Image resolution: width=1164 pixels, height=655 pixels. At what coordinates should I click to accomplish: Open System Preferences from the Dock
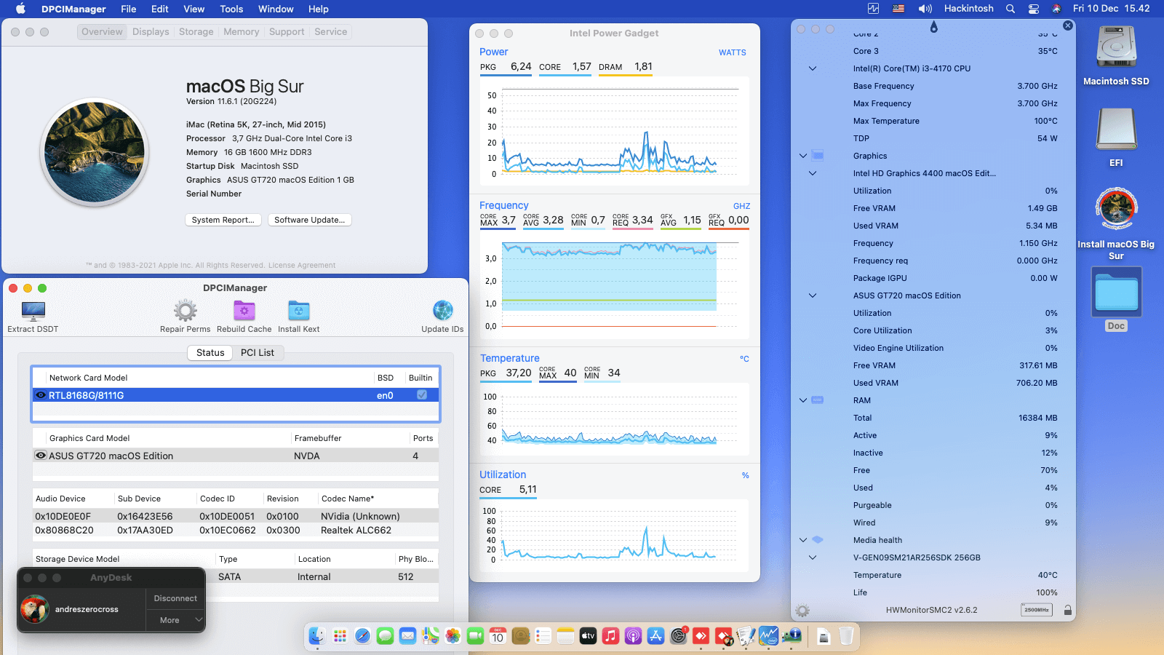coord(678,636)
